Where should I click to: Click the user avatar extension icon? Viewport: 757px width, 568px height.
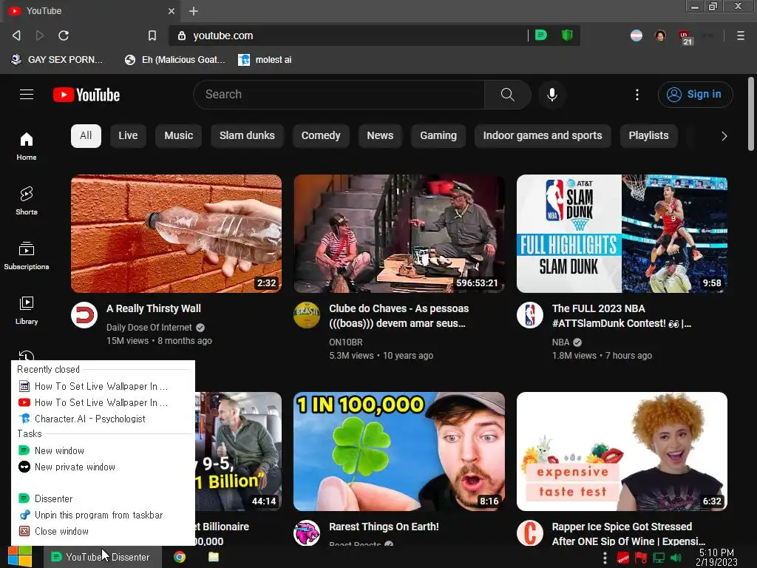tap(660, 35)
